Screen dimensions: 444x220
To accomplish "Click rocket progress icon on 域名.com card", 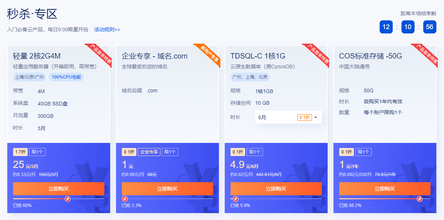I will tap(125, 199).
